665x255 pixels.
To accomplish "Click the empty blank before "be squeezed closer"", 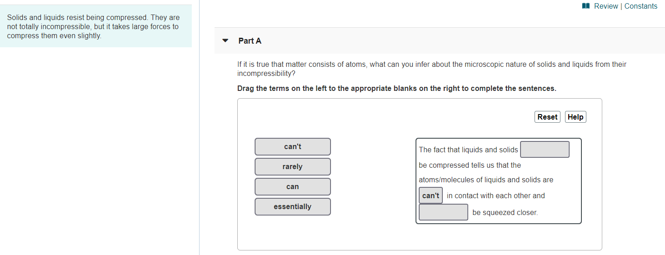I will point(443,212).
